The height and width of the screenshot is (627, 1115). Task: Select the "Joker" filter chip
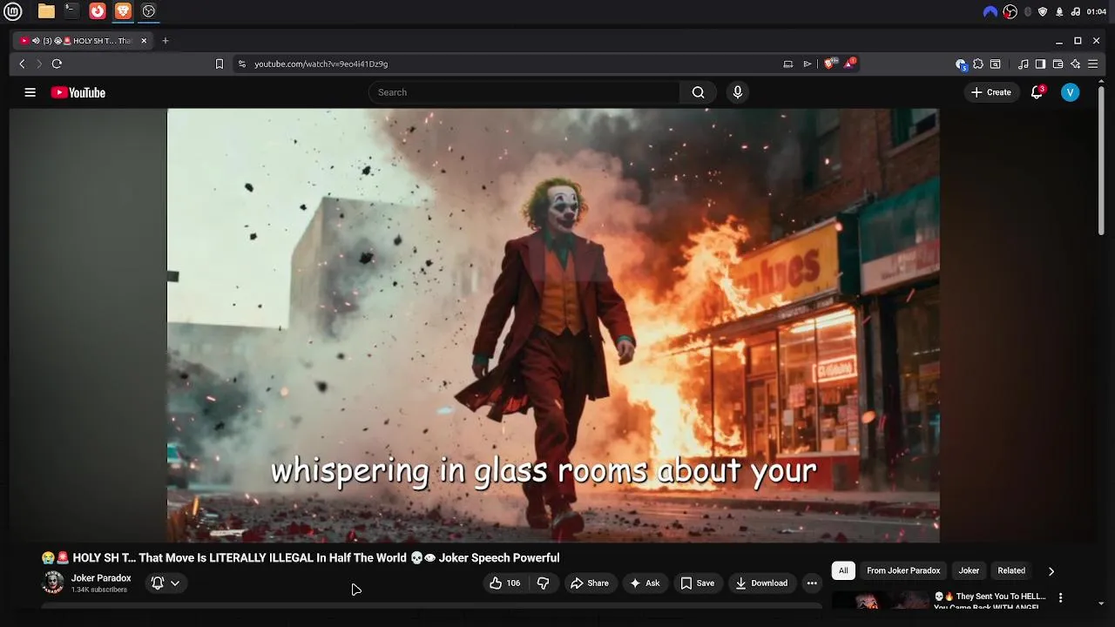click(x=969, y=570)
